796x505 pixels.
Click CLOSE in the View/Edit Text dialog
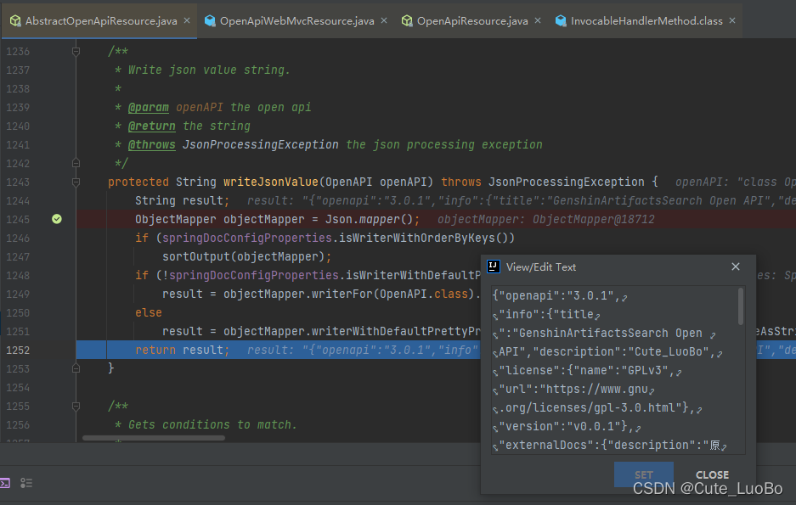click(712, 474)
